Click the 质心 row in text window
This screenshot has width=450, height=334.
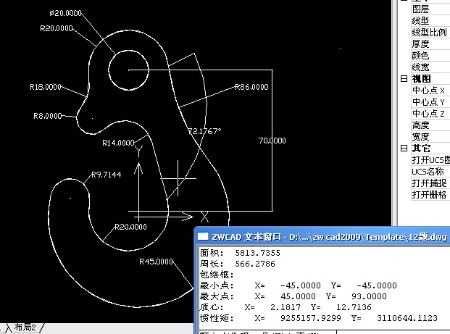click(286, 307)
